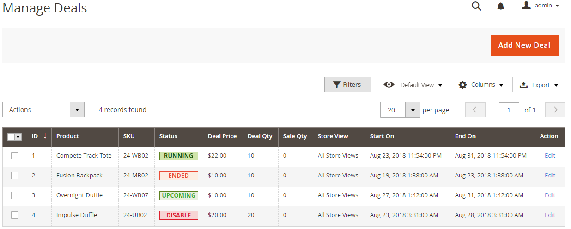Screen dimensions: 571x229
Task: Go to next page arrow
Action: coord(555,110)
